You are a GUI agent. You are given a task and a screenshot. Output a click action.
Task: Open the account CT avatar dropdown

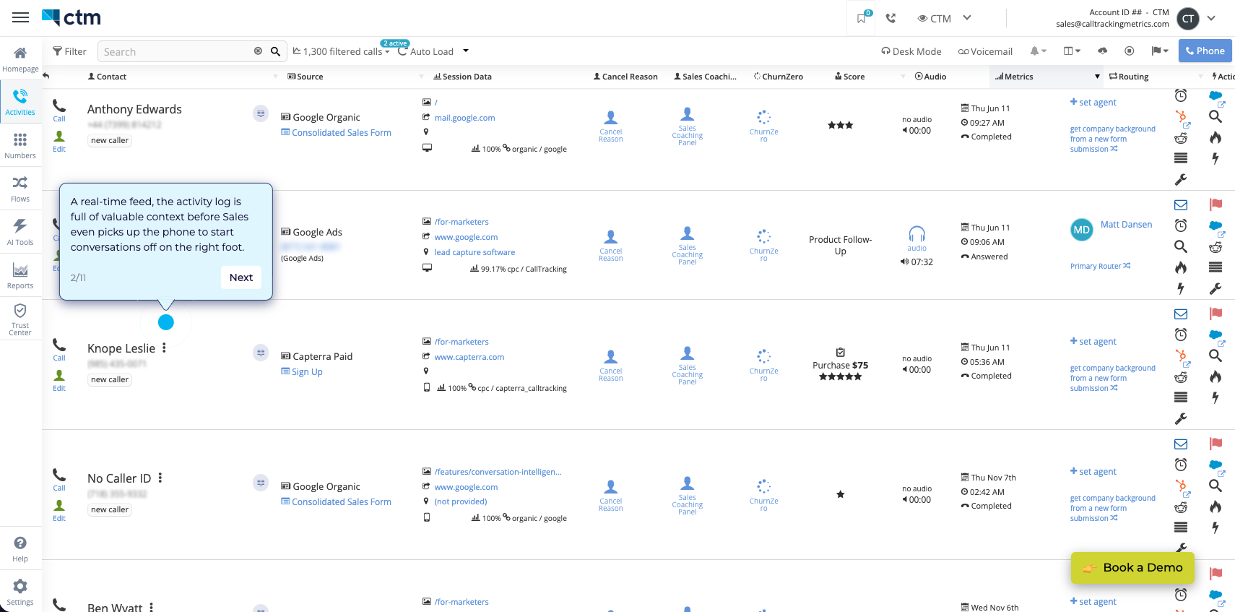point(1211,18)
